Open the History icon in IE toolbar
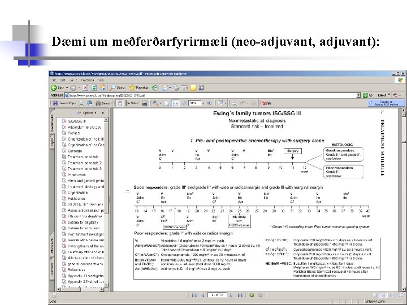This screenshot has height=305, width=407. (x=155, y=88)
